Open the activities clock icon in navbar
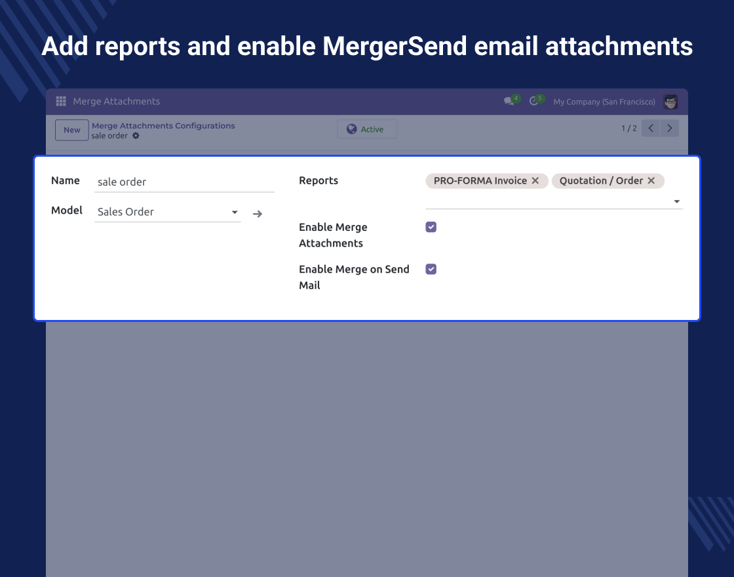The width and height of the screenshot is (734, 577). pos(533,101)
